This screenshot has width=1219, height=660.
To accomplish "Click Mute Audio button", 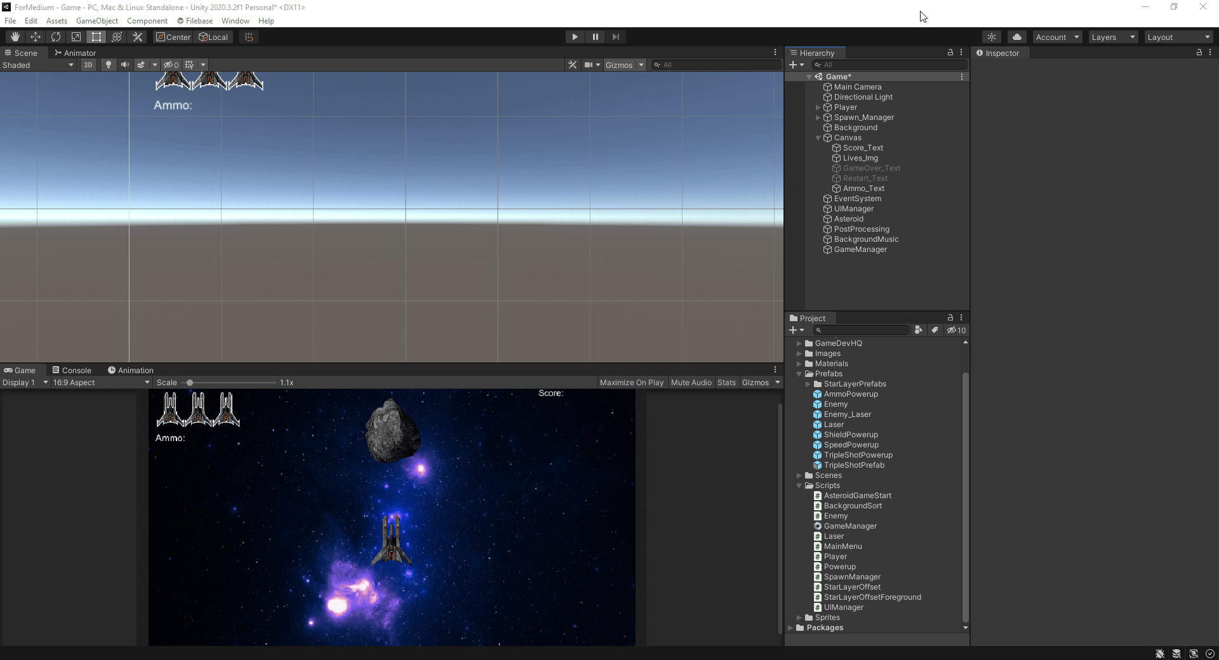I will tap(691, 383).
